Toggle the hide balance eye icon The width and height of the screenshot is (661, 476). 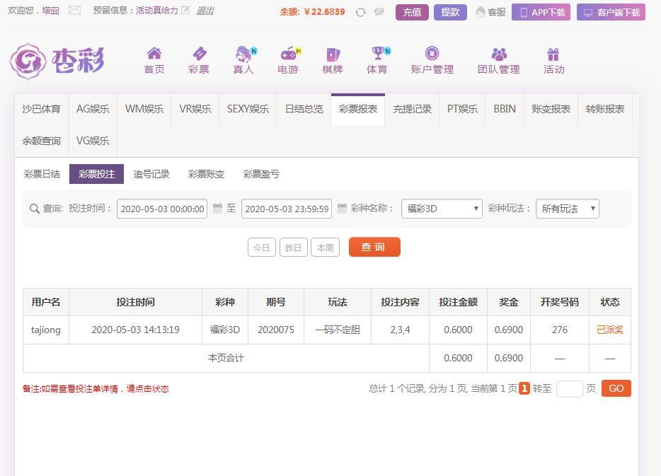(x=379, y=12)
